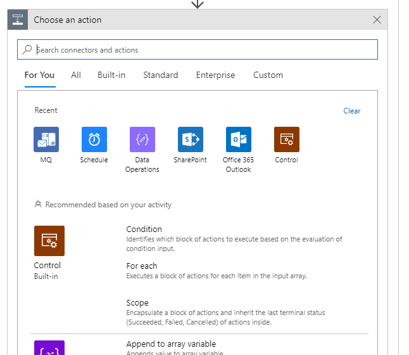
Task: Switch to the All tab
Action: pos(76,75)
